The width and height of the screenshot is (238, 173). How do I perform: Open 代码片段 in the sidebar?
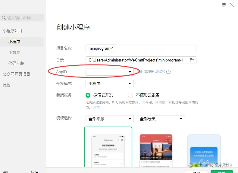point(16,63)
